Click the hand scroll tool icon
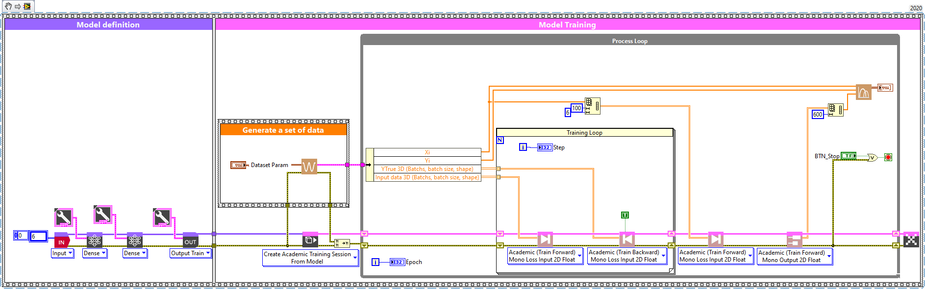 point(8,6)
